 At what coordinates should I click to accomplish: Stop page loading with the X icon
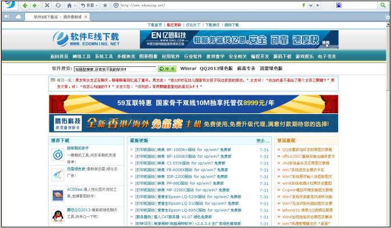tap(47, 5)
